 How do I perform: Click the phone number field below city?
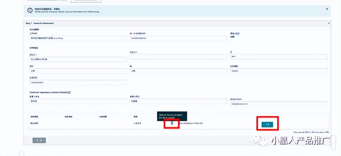(78, 82)
